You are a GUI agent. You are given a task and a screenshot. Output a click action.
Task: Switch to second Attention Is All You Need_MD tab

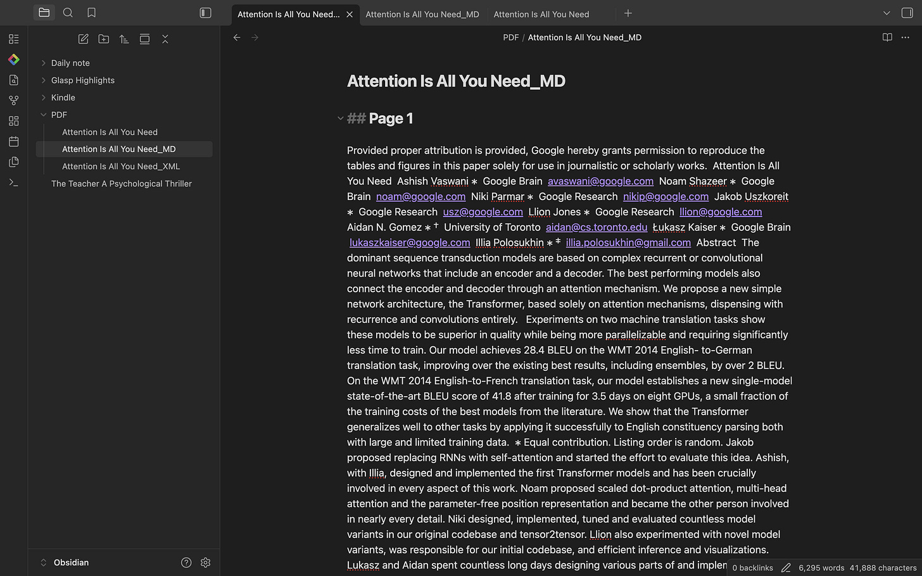[422, 14]
